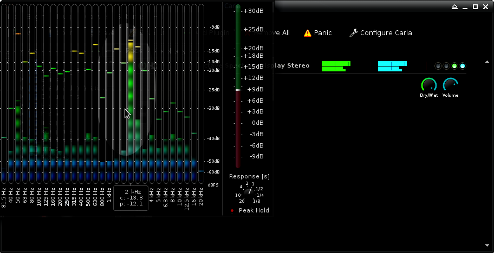Click the -9dB gain scale label at meter bottom
The image size is (494, 253).
257,156
